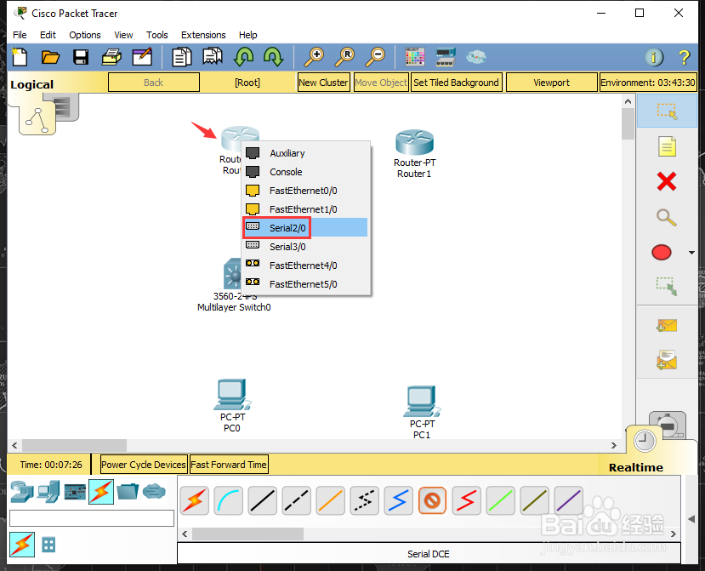Select Multiuser Connection cloud category
This screenshot has height=571, width=705.
click(x=154, y=491)
